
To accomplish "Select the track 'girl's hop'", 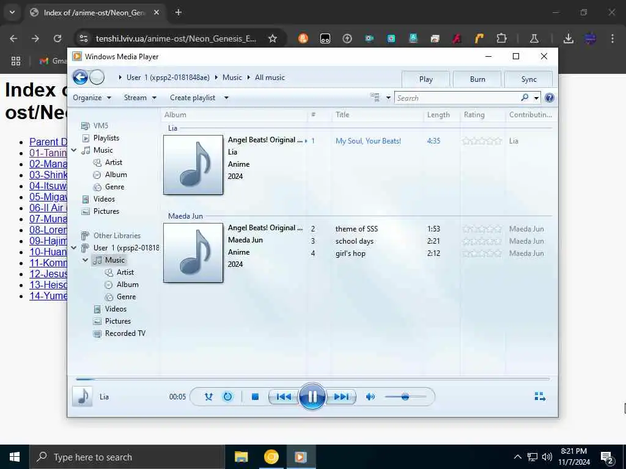I will point(350,253).
